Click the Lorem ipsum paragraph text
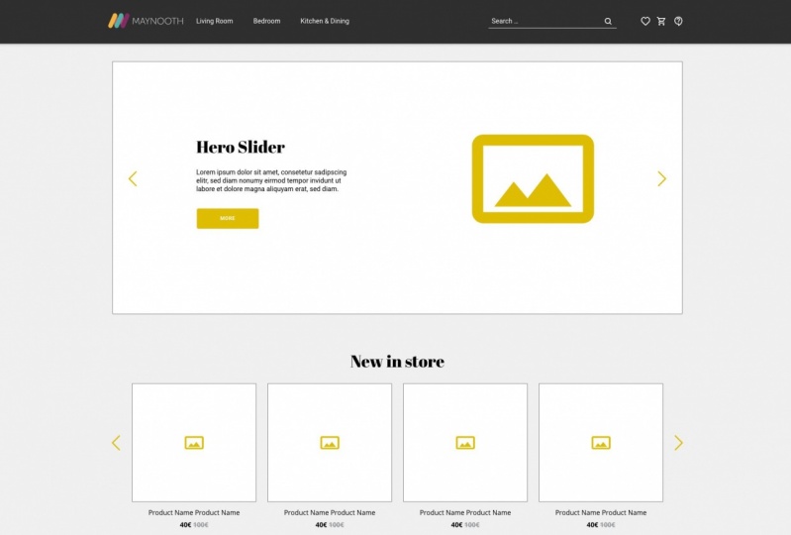Image resolution: width=791 pixels, height=535 pixels. tap(271, 180)
